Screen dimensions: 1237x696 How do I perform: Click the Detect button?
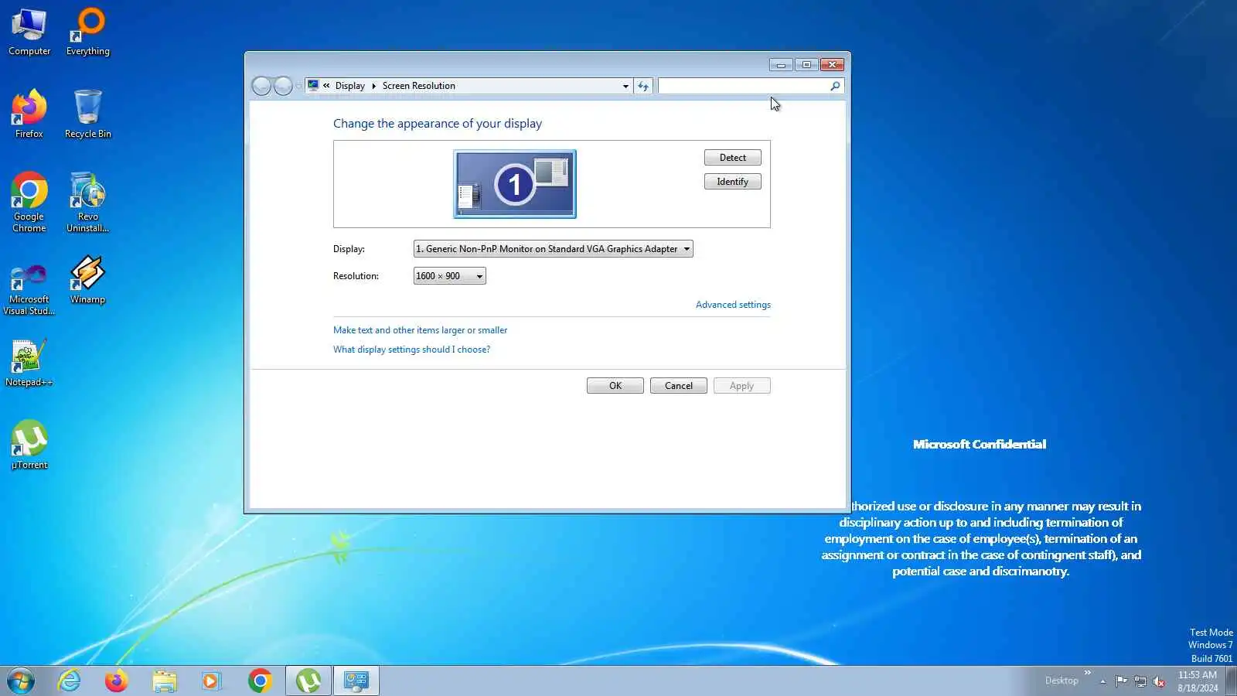(733, 158)
